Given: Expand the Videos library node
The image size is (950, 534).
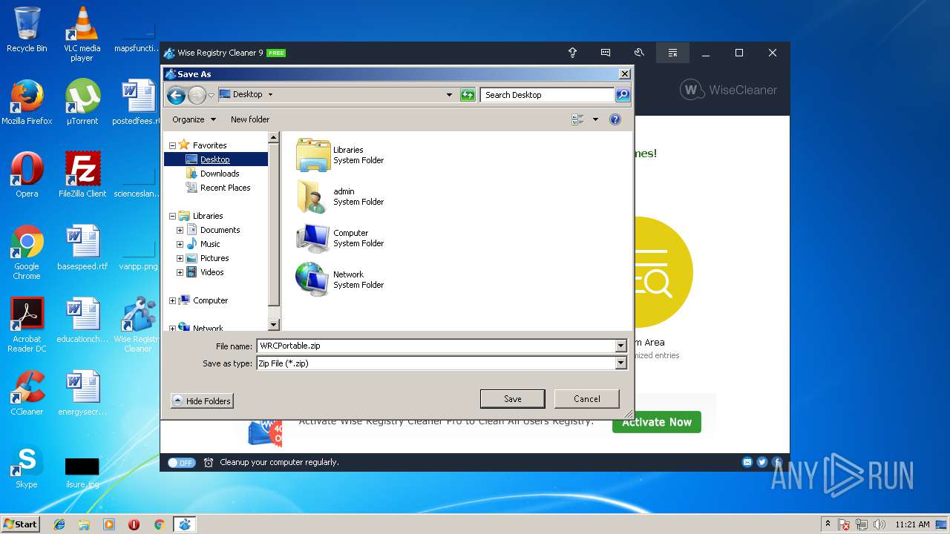Looking at the screenshot, I should (x=180, y=272).
